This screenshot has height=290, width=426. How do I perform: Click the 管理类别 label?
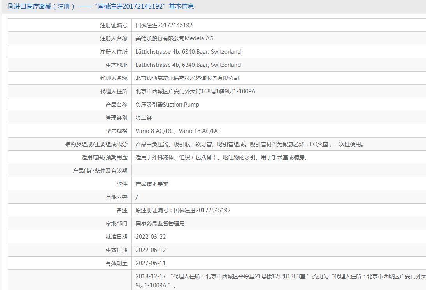116,118
